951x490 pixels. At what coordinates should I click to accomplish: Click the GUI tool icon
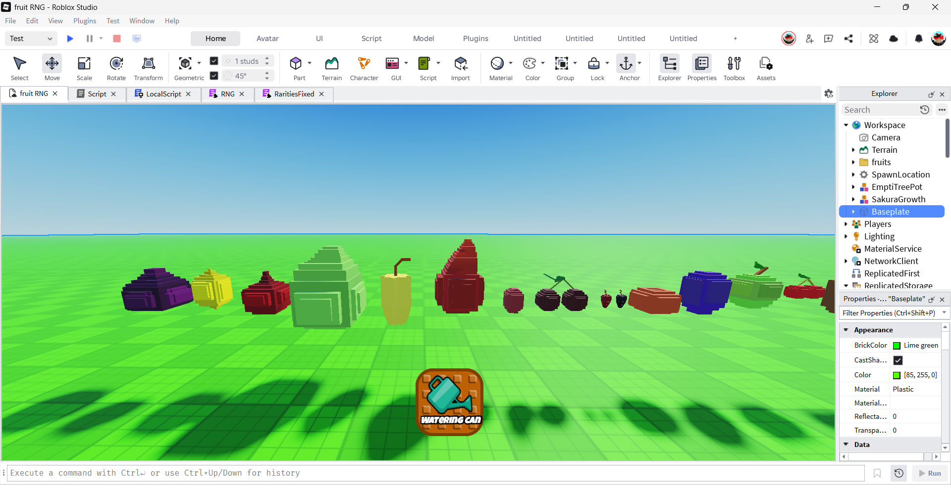(392, 63)
